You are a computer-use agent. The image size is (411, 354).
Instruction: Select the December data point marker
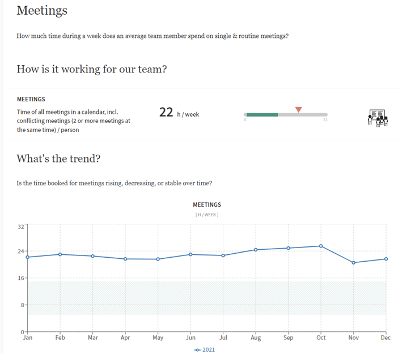[x=386, y=259]
